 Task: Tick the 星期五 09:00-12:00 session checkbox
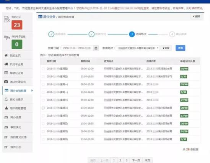(43, 69)
